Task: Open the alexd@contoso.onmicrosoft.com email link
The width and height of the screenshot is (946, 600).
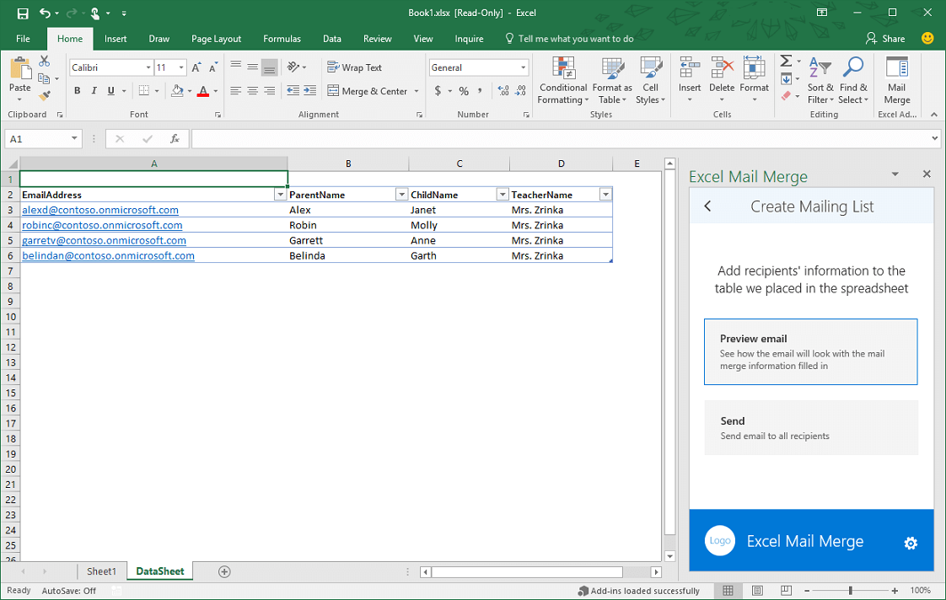Action: pyautogui.click(x=101, y=210)
